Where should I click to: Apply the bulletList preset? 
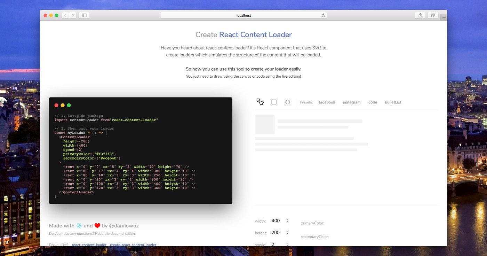click(x=393, y=102)
